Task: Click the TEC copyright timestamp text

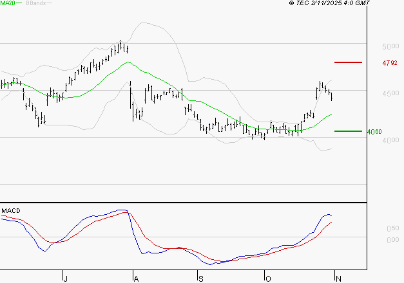Action: (x=329, y=3)
